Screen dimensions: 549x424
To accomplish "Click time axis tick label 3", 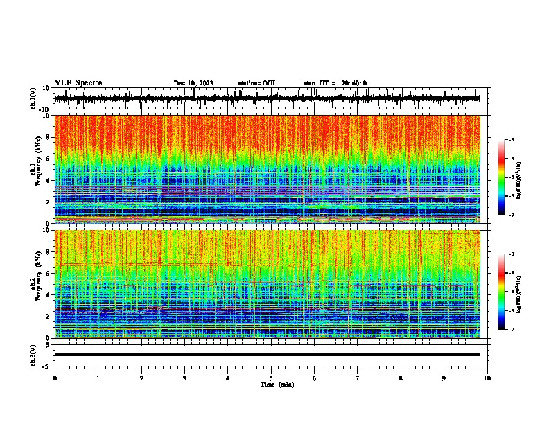I will pyautogui.click(x=184, y=378).
